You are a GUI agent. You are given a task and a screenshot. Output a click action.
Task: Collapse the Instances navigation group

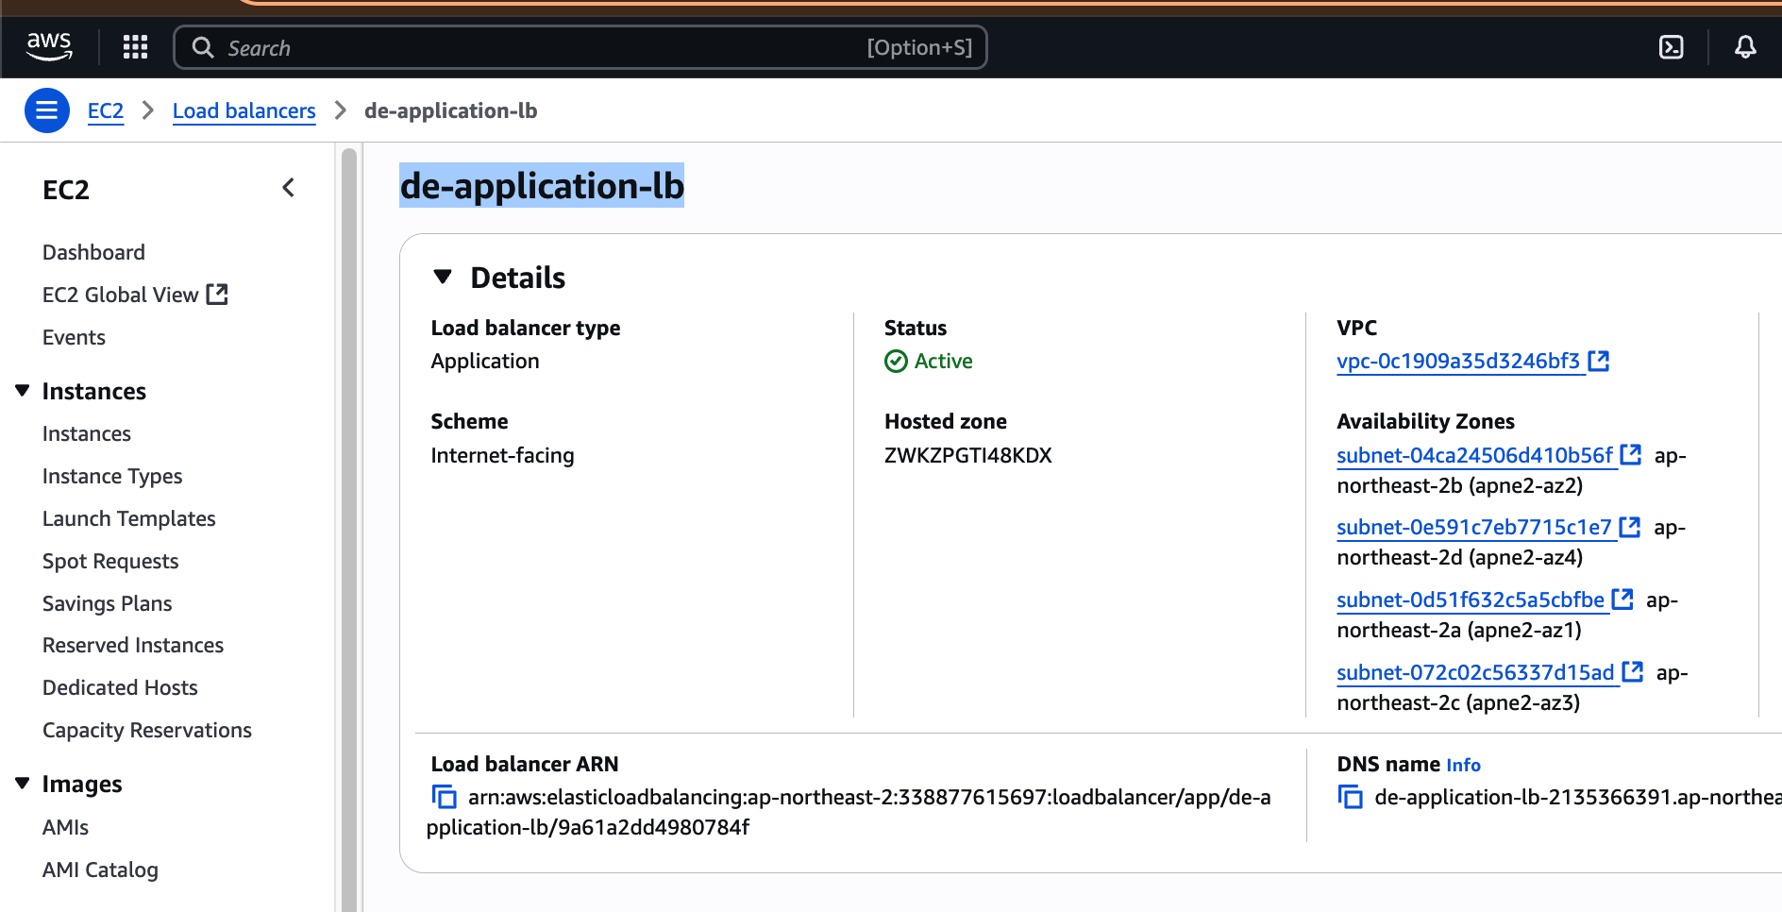pyautogui.click(x=23, y=391)
